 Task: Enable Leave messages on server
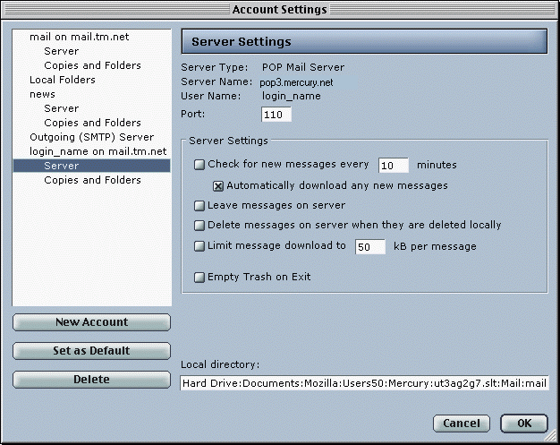click(x=199, y=206)
